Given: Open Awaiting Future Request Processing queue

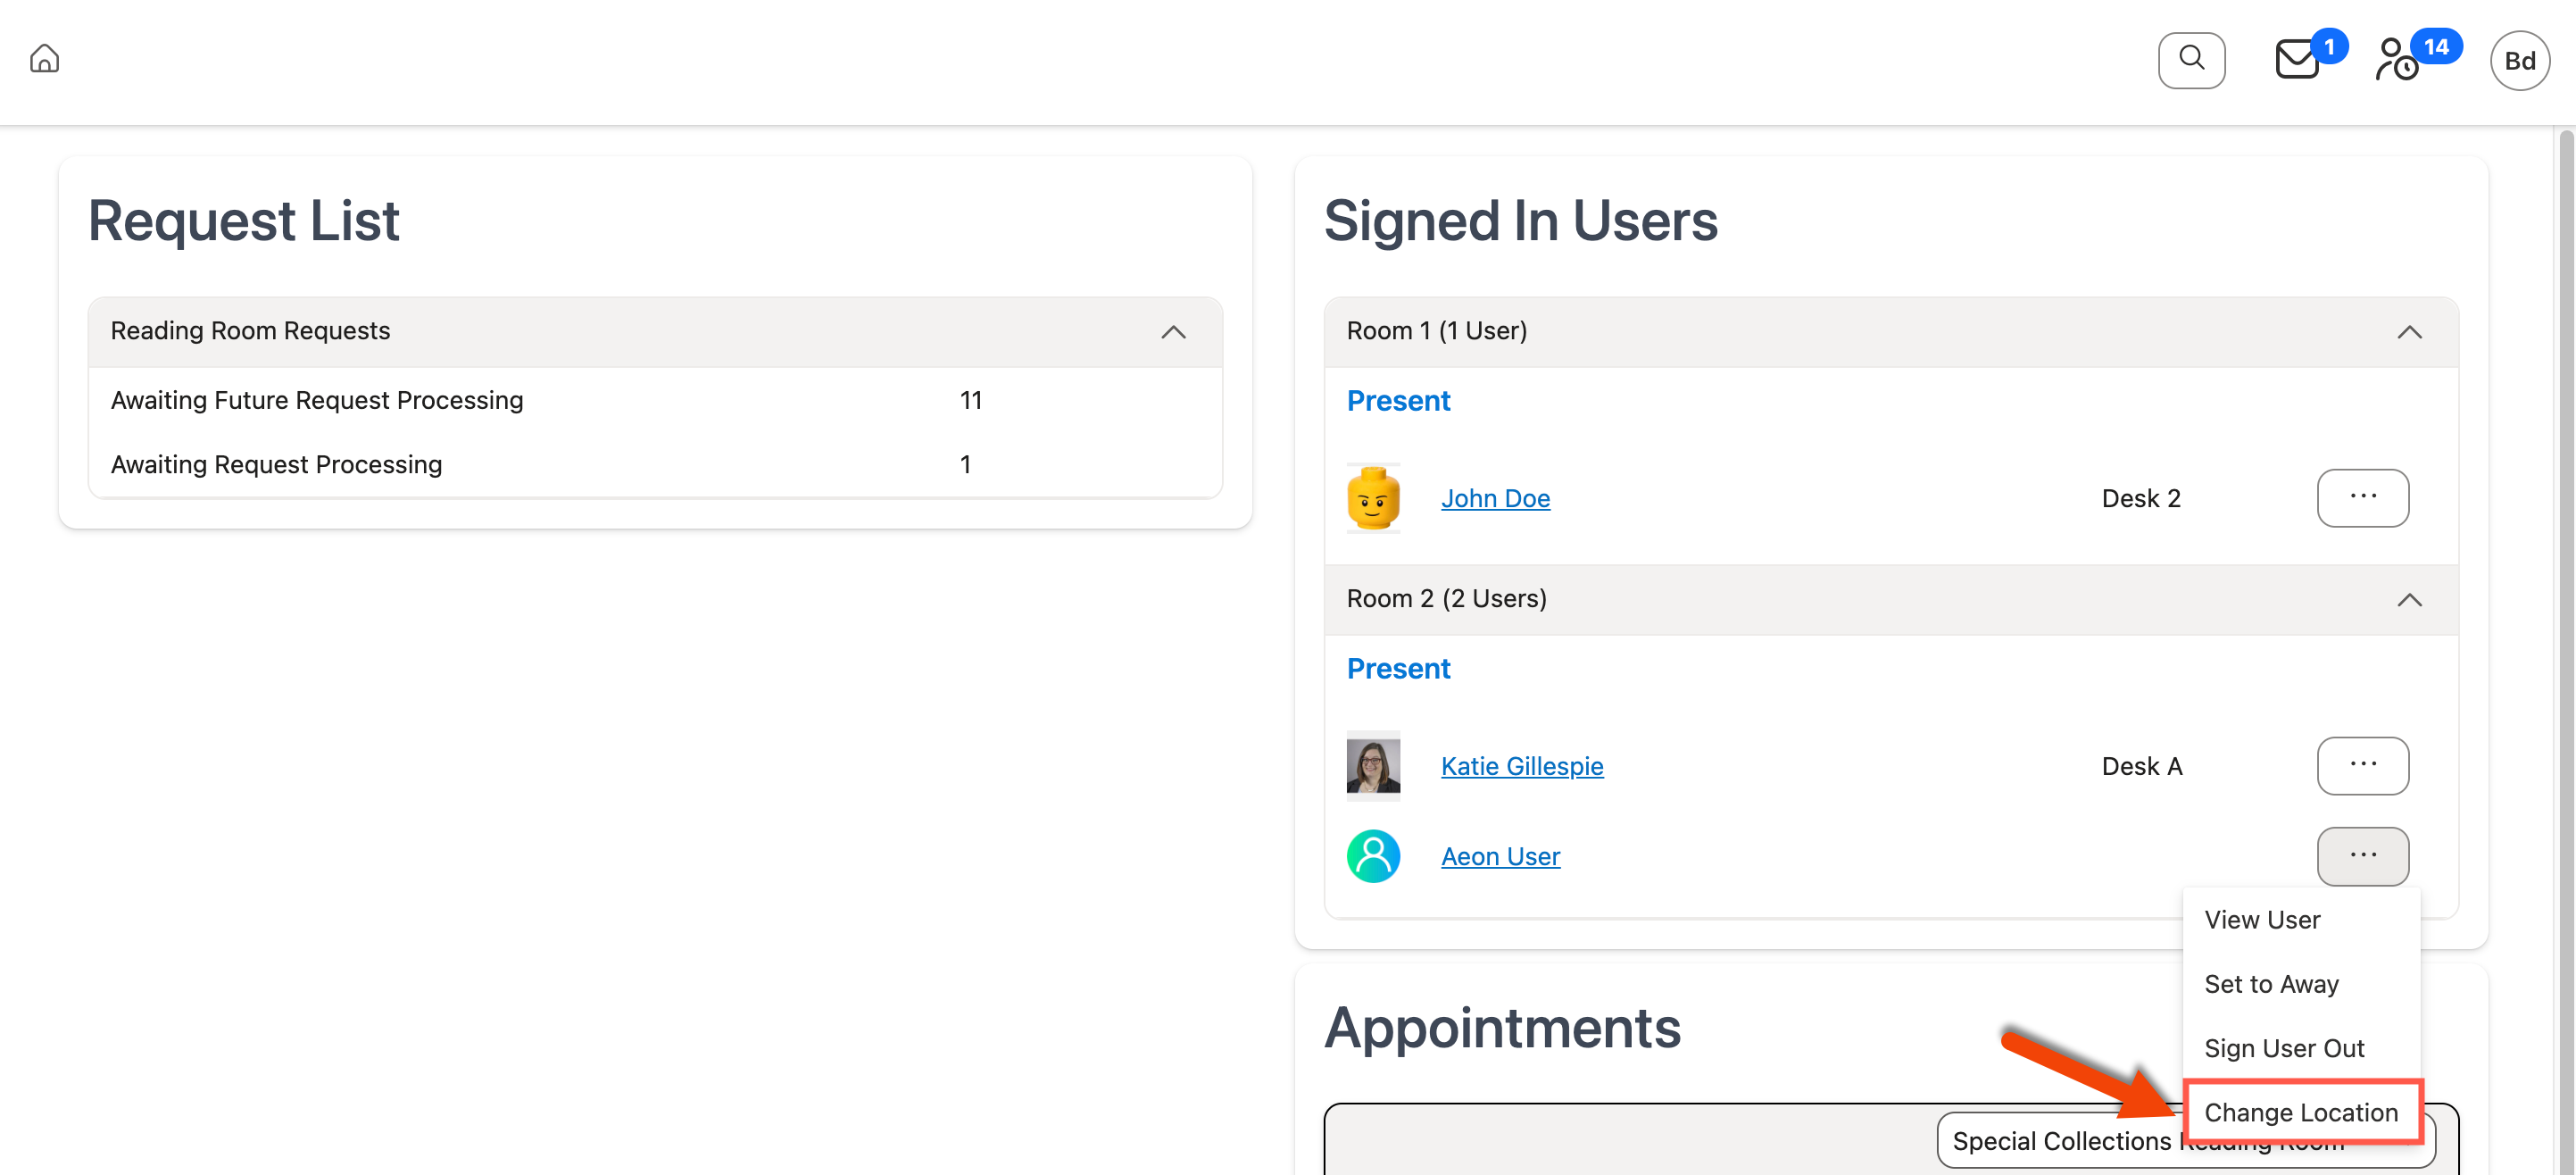Looking at the screenshot, I should pos(317,400).
